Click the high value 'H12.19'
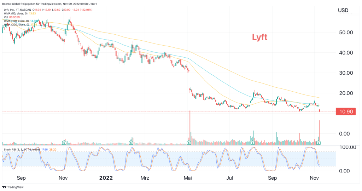Screen dimensions: 362x191 click(47, 10)
